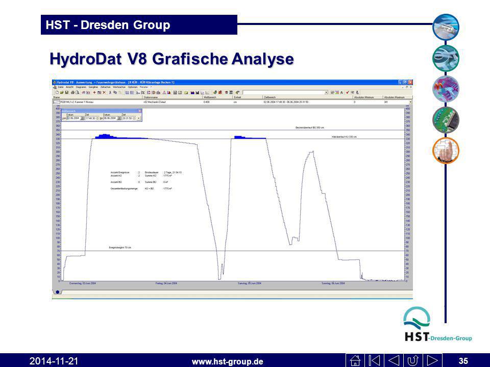Go to the home slide button

tap(355, 360)
